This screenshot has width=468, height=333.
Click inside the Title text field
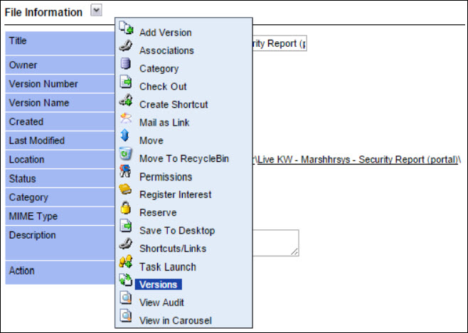coord(280,43)
